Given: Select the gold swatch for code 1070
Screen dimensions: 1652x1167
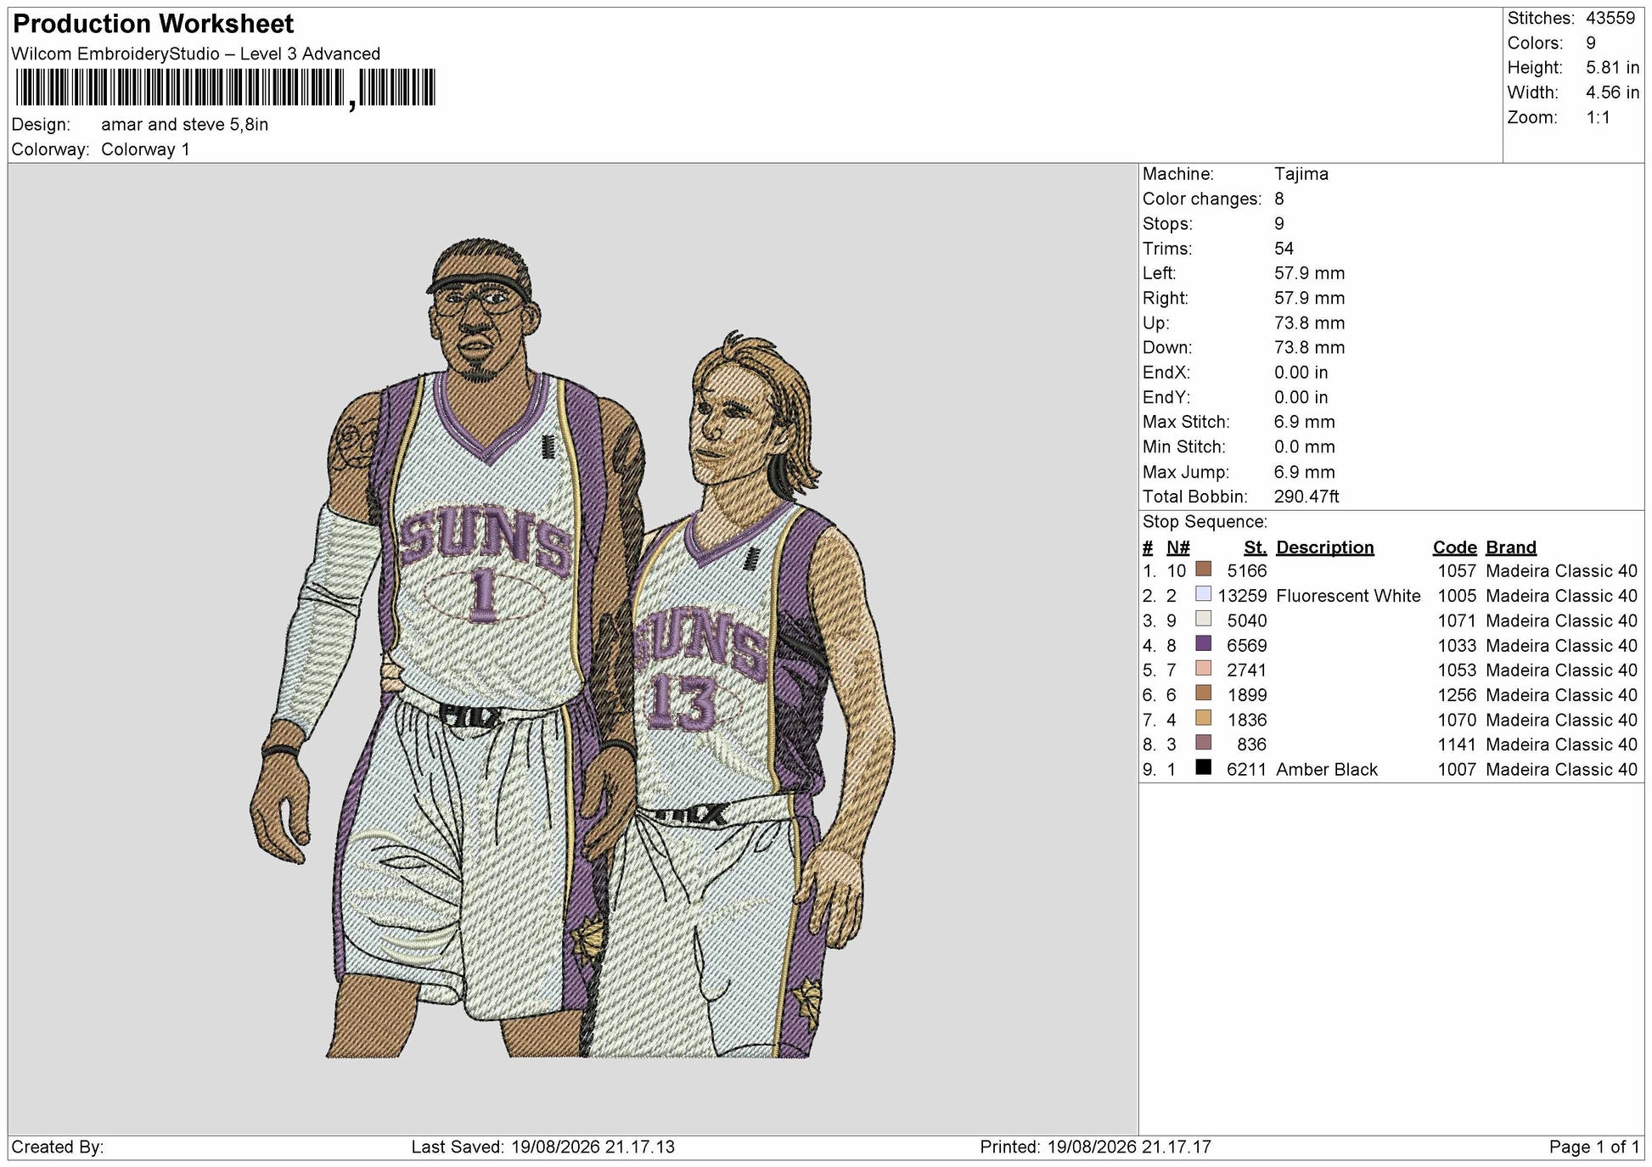Looking at the screenshot, I should [x=1203, y=718].
